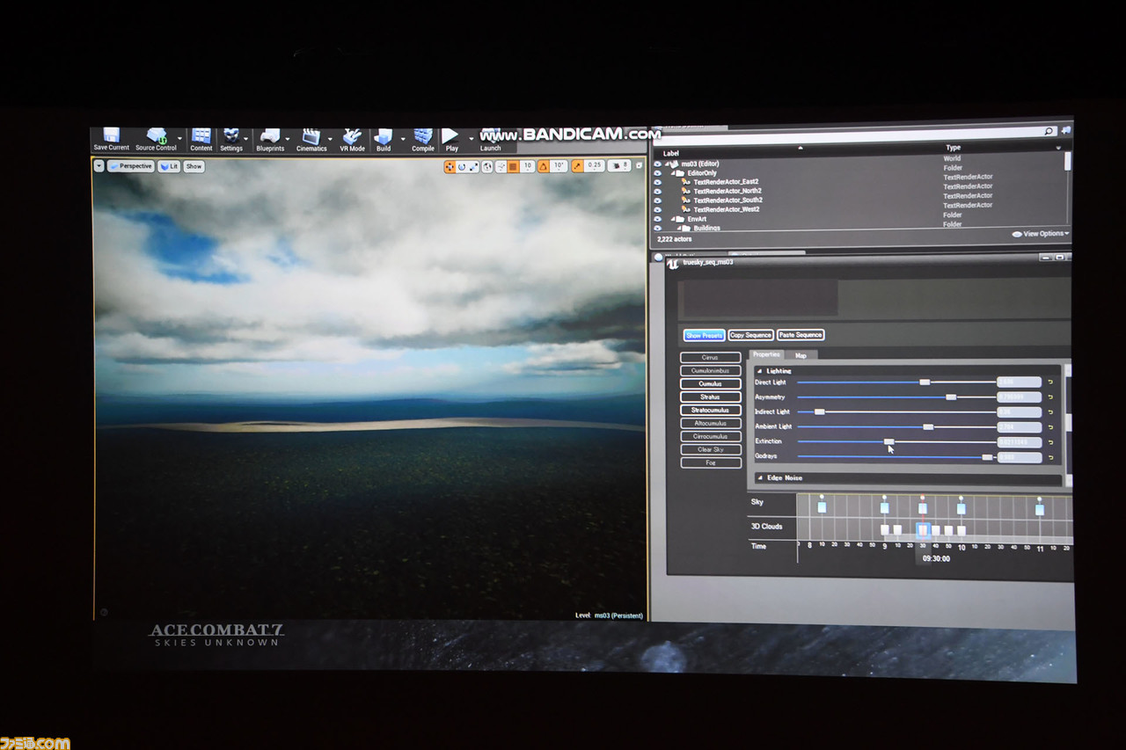Open the View Options dropdown in outliner
Viewport: 1126px width, 750px height.
pos(1041,234)
